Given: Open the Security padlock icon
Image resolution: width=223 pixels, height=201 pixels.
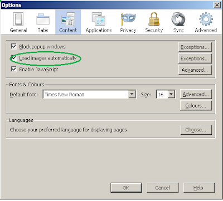Looking at the screenshot, I should [154, 19].
